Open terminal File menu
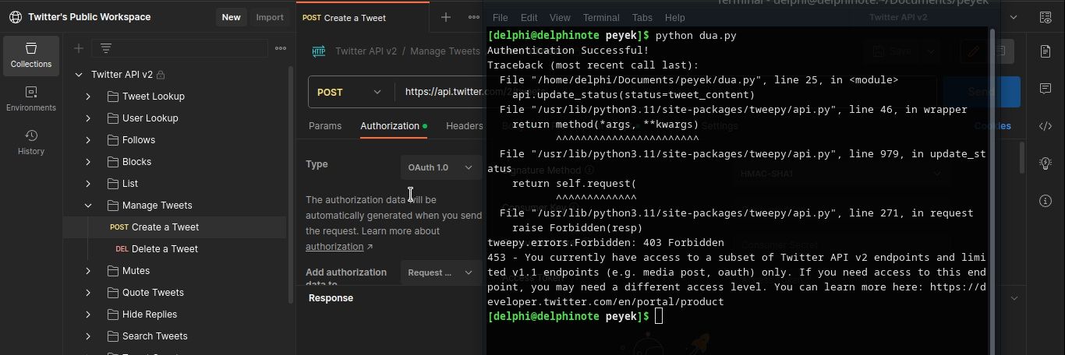The height and width of the screenshot is (355, 1065). tap(500, 17)
